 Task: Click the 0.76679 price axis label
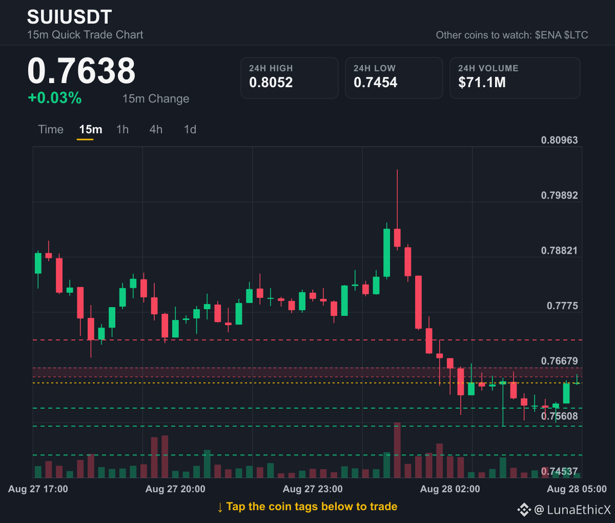pos(560,361)
